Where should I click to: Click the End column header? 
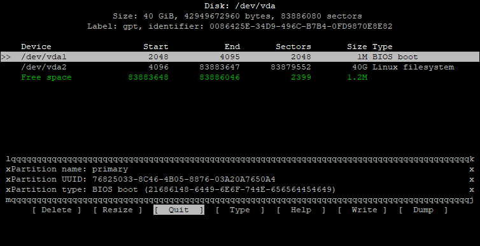[x=232, y=47]
